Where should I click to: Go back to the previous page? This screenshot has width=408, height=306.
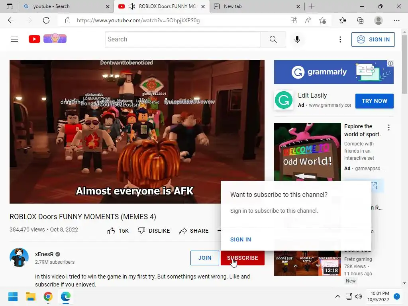(x=11, y=20)
